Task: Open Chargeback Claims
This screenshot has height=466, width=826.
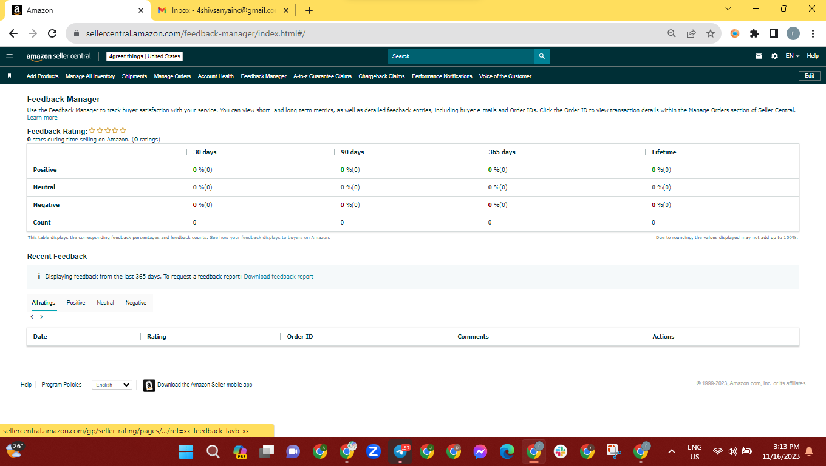Action: [x=381, y=76]
